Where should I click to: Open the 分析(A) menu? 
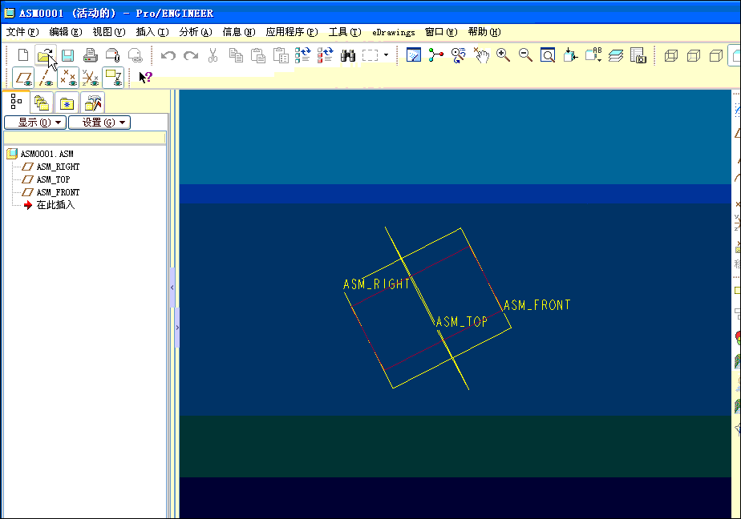tap(196, 32)
